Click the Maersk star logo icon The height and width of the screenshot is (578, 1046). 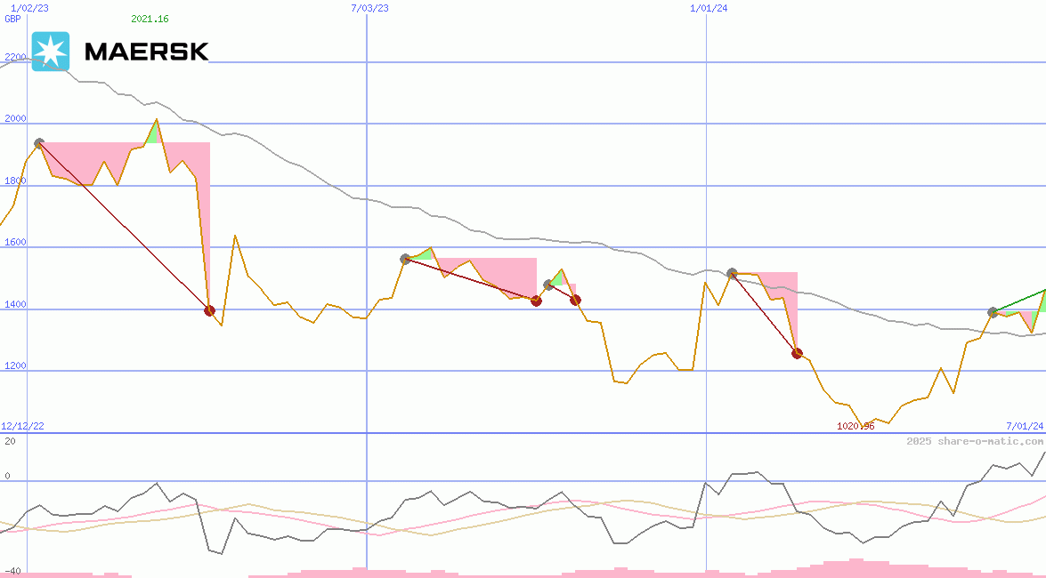(x=50, y=52)
